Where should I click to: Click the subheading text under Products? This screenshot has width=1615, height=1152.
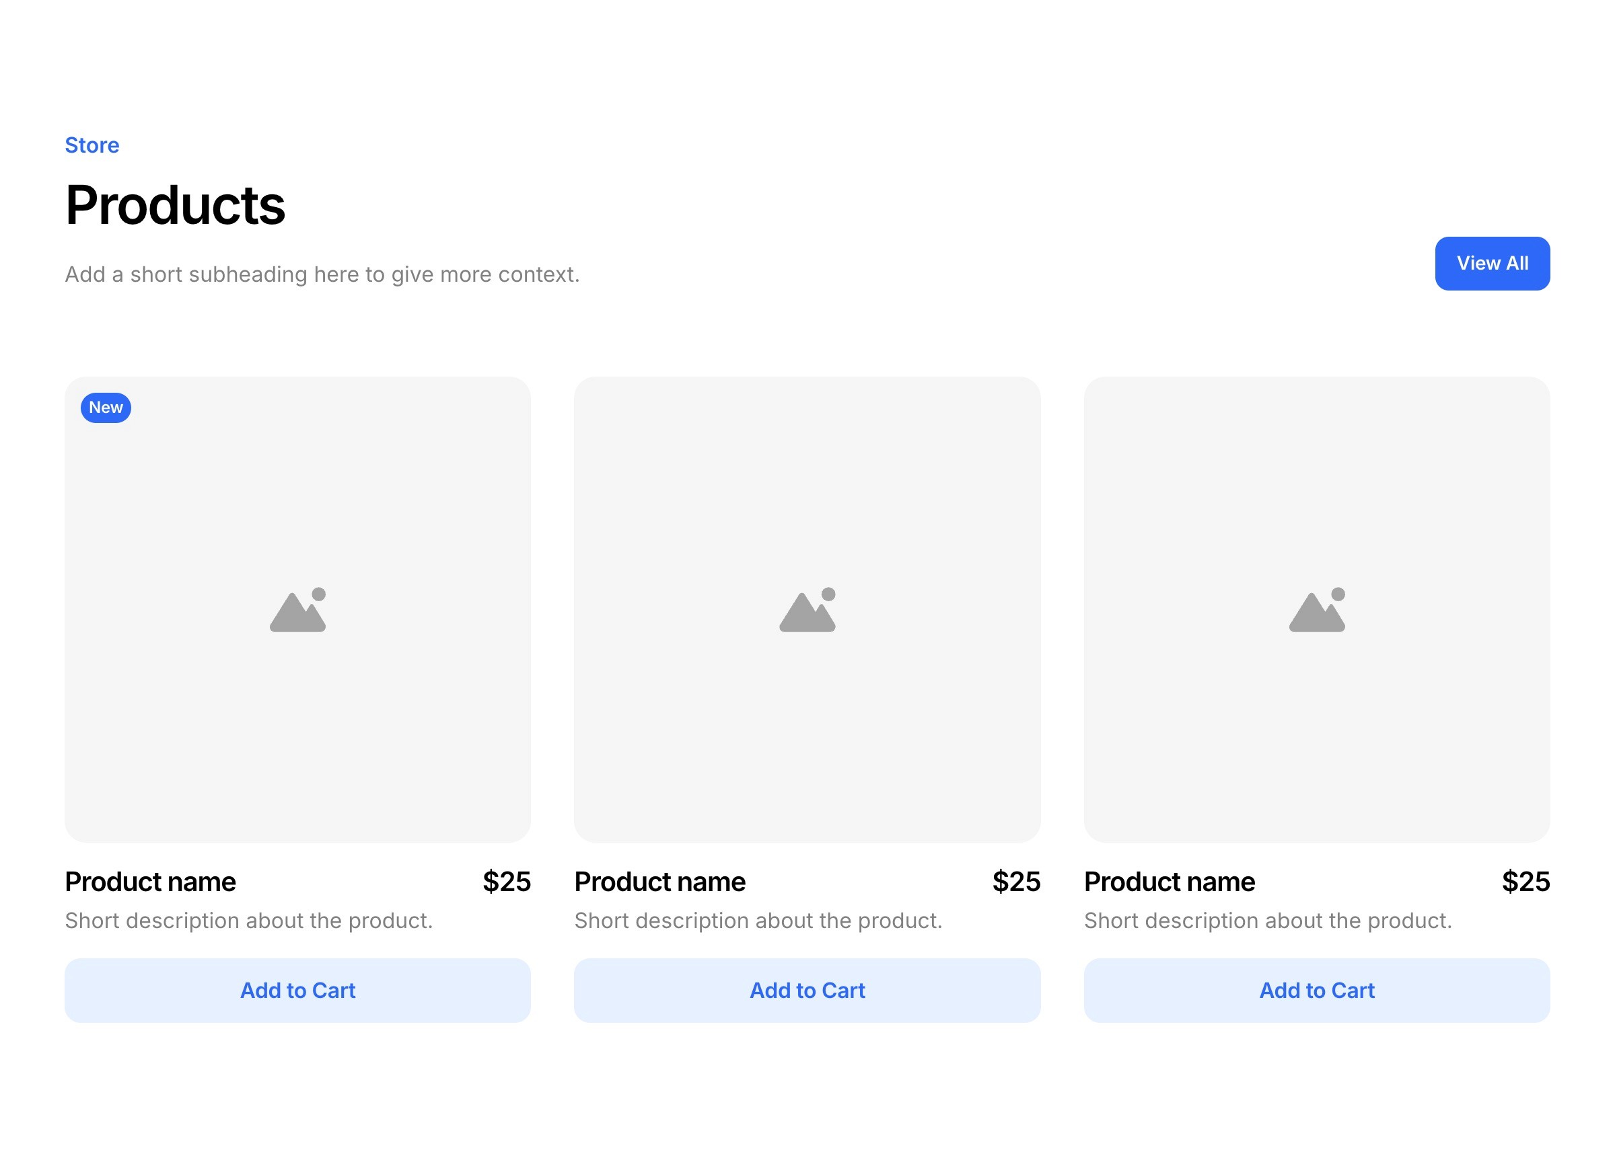[322, 274]
